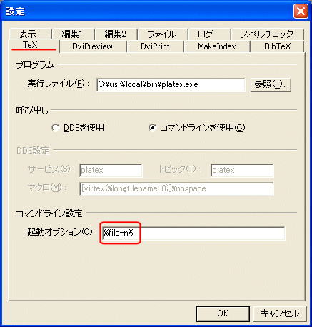Select the DDEを使用 radio button
The height and width of the screenshot is (327, 312).
coord(56,128)
